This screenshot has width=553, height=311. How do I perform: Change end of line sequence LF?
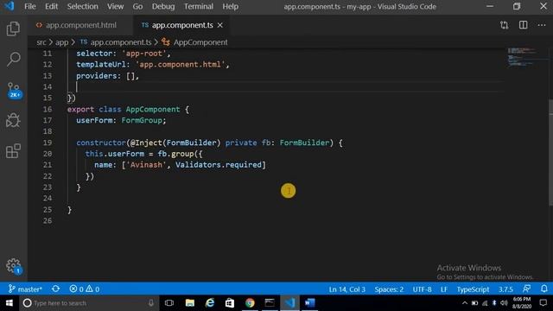coord(444,289)
